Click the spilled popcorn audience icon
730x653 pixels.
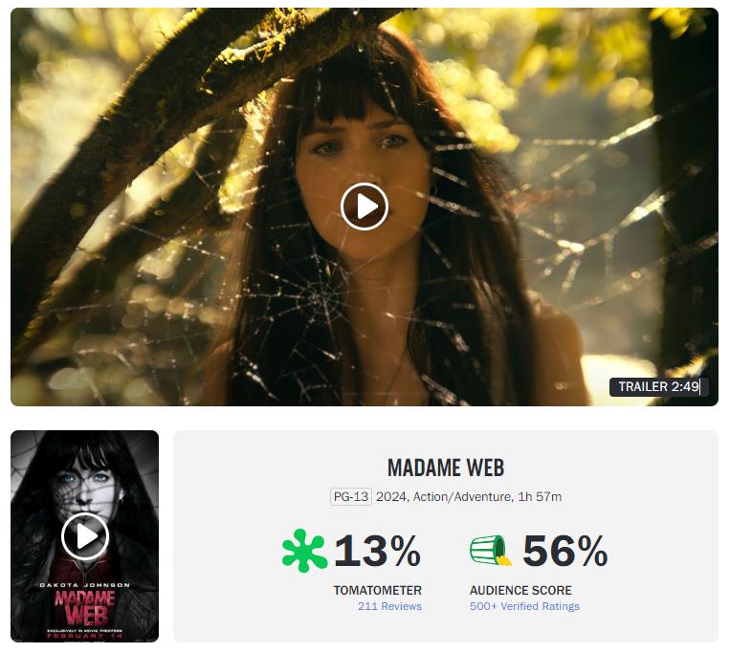pyautogui.click(x=490, y=550)
